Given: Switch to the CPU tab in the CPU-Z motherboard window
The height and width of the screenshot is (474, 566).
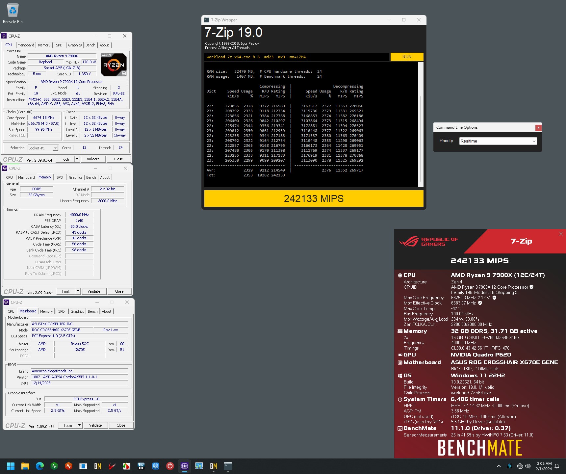Looking at the screenshot, I should point(11,311).
